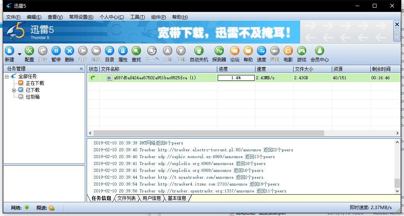Expand the 已下载 tree node
Screen dimensions: 404x216
[14, 90]
